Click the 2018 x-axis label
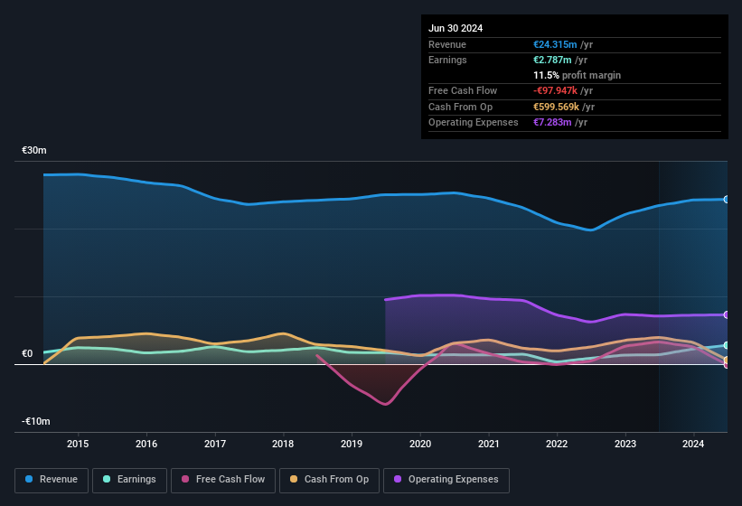This screenshot has height=506, width=742. tap(283, 444)
